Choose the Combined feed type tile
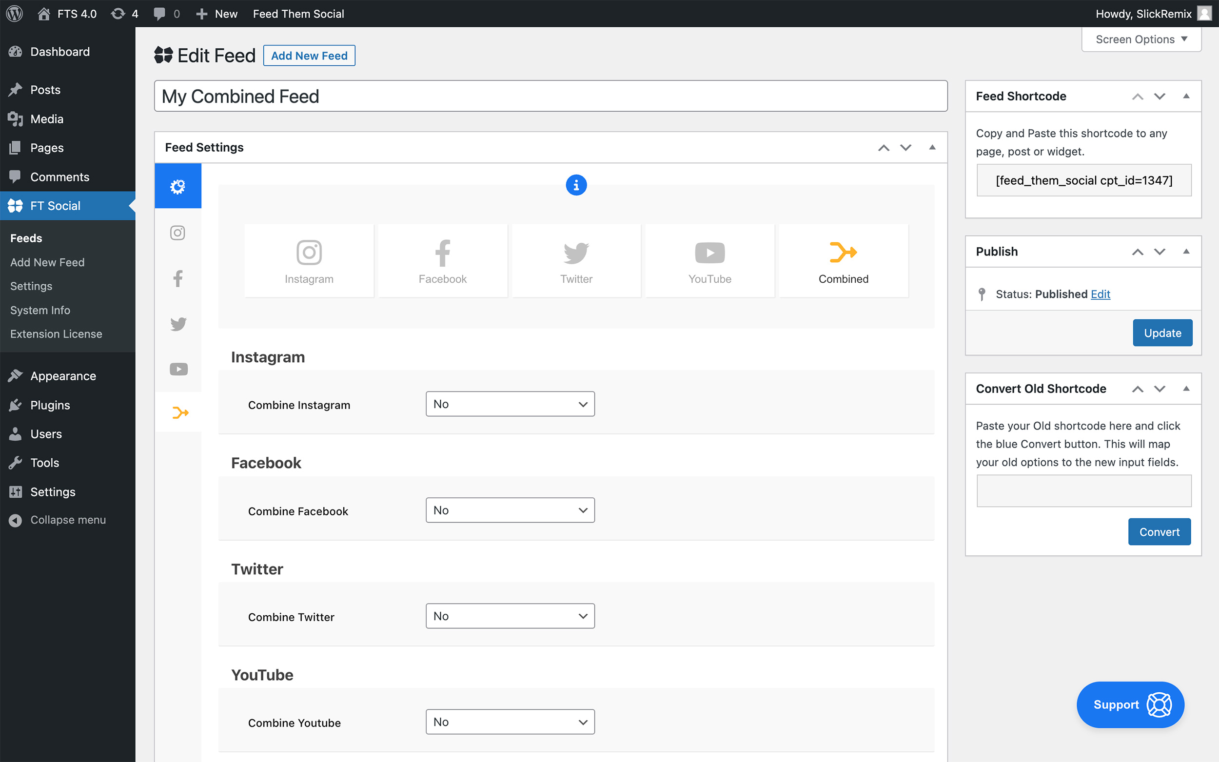The width and height of the screenshot is (1219, 762). [843, 261]
